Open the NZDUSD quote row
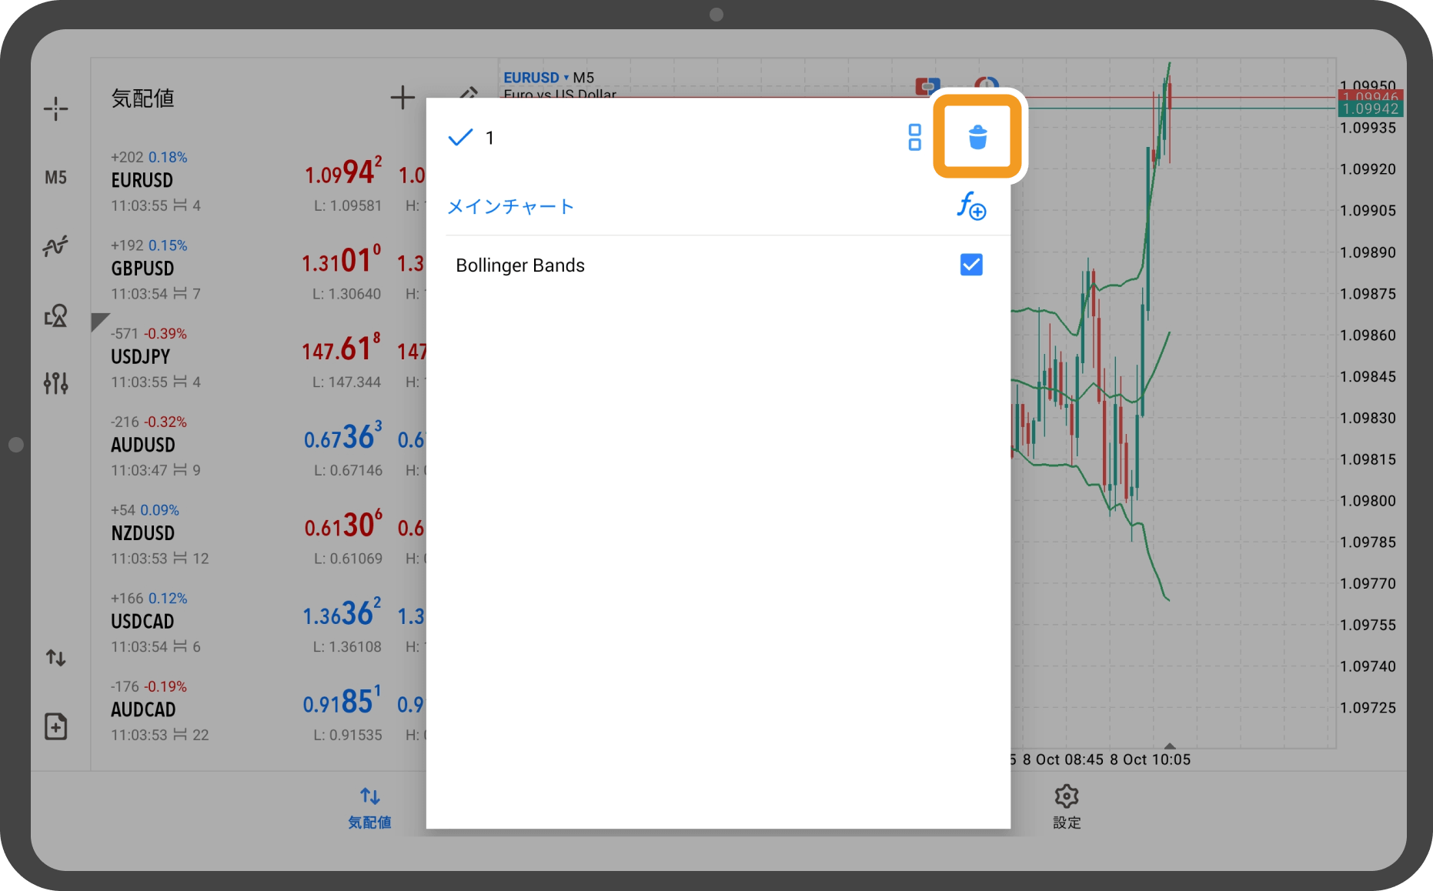This screenshot has width=1433, height=891. (259, 535)
